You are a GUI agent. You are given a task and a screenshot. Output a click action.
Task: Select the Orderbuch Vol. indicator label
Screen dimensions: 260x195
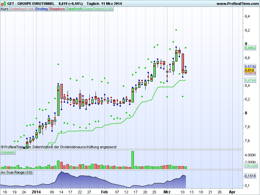click(22, 9)
